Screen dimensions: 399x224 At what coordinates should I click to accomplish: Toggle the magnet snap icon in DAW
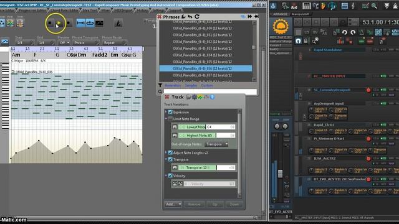tap(298, 40)
